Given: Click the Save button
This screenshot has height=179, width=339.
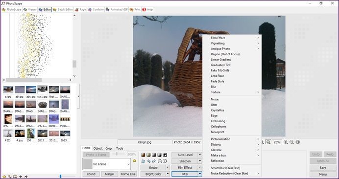Looking at the screenshot, I should coord(323,168).
